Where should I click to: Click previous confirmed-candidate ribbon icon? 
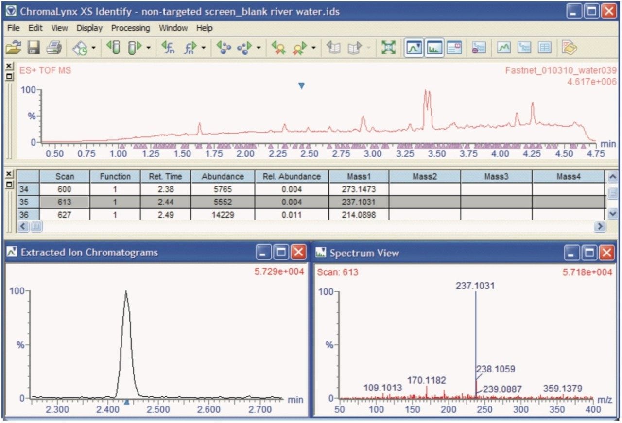click(278, 48)
